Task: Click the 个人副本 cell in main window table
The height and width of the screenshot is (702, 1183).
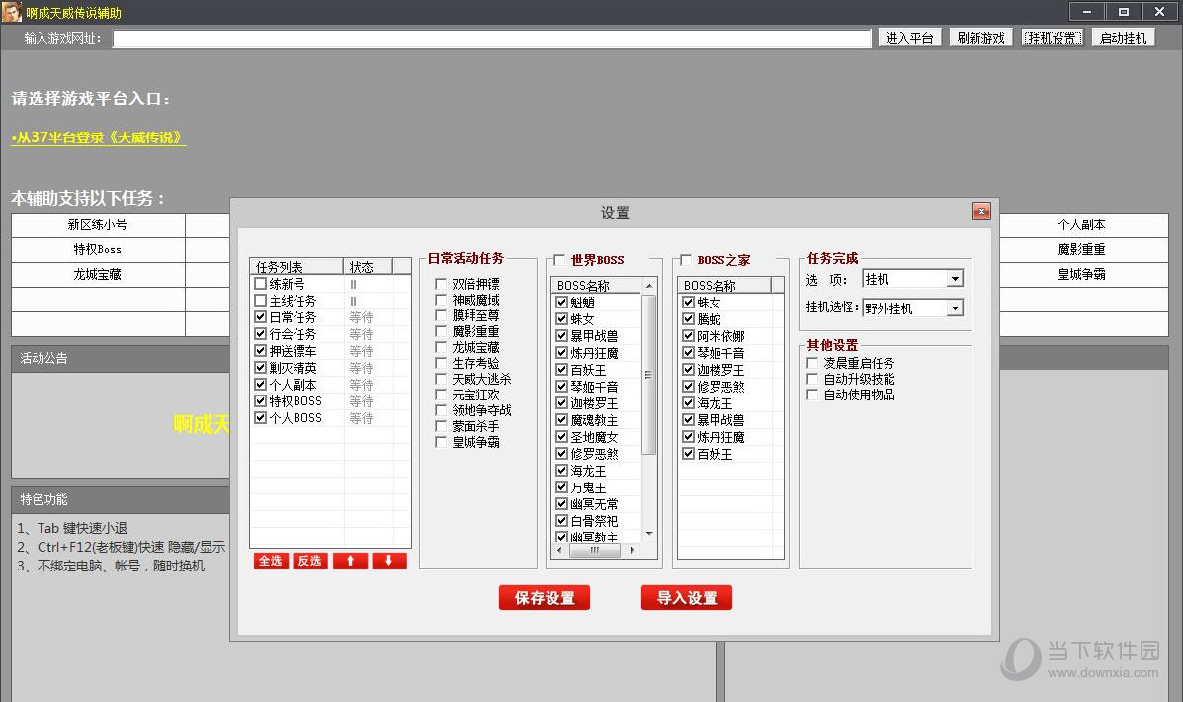Action: (x=1082, y=225)
